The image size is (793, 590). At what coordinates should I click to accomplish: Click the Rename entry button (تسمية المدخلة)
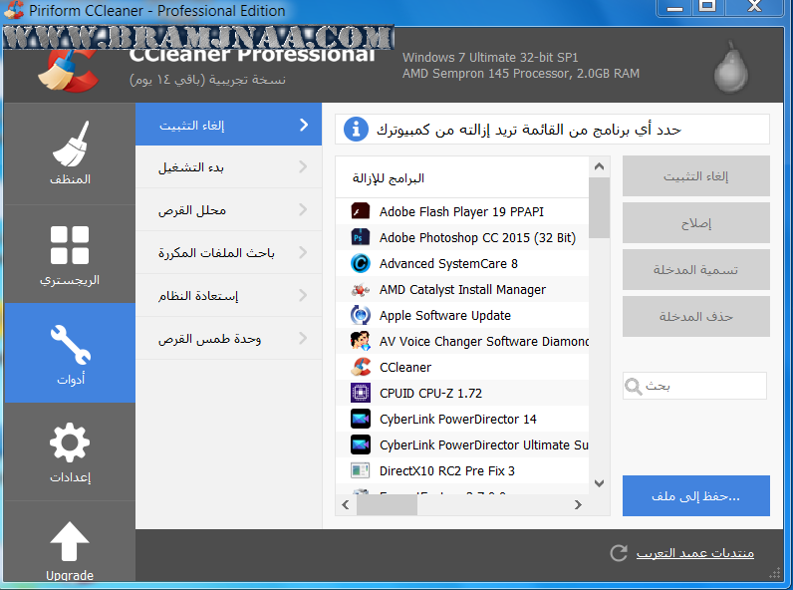[696, 269]
